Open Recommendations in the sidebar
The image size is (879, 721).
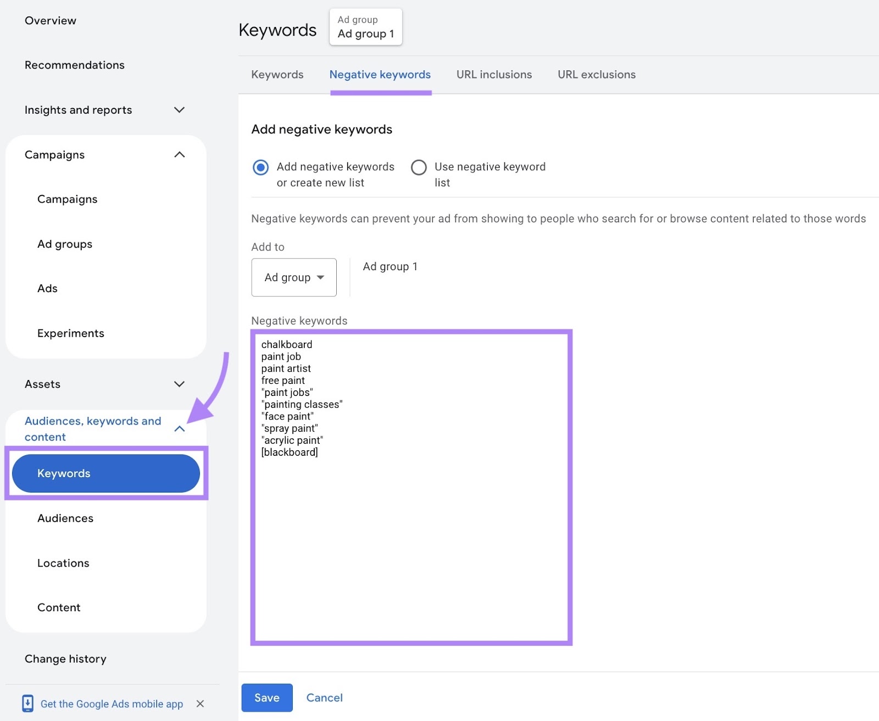74,65
